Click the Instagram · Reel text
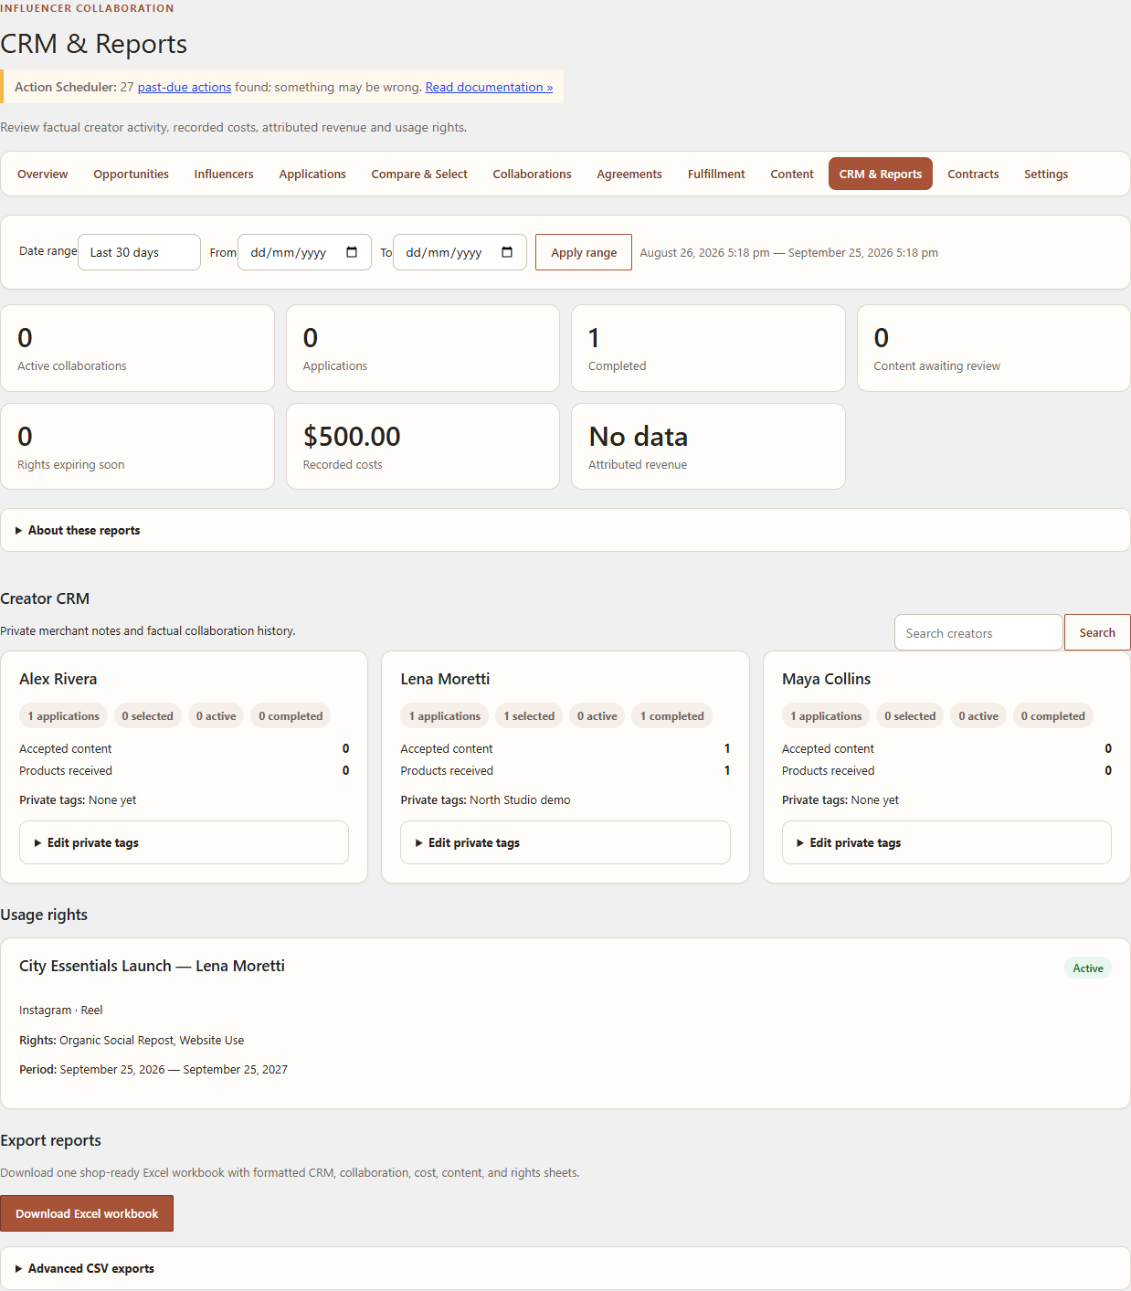The width and height of the screenshot is (1131, 1291). click(60, 1011)
